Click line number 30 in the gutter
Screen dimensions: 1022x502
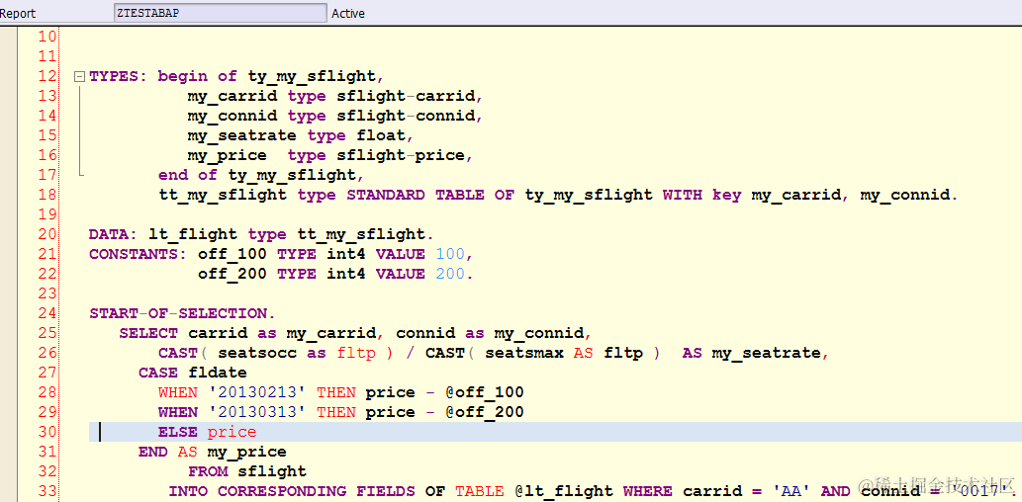[x=47, y=432]
